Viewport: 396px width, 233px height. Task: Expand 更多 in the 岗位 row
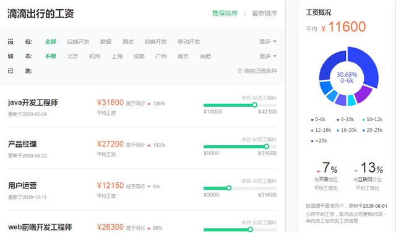[268, 41]
